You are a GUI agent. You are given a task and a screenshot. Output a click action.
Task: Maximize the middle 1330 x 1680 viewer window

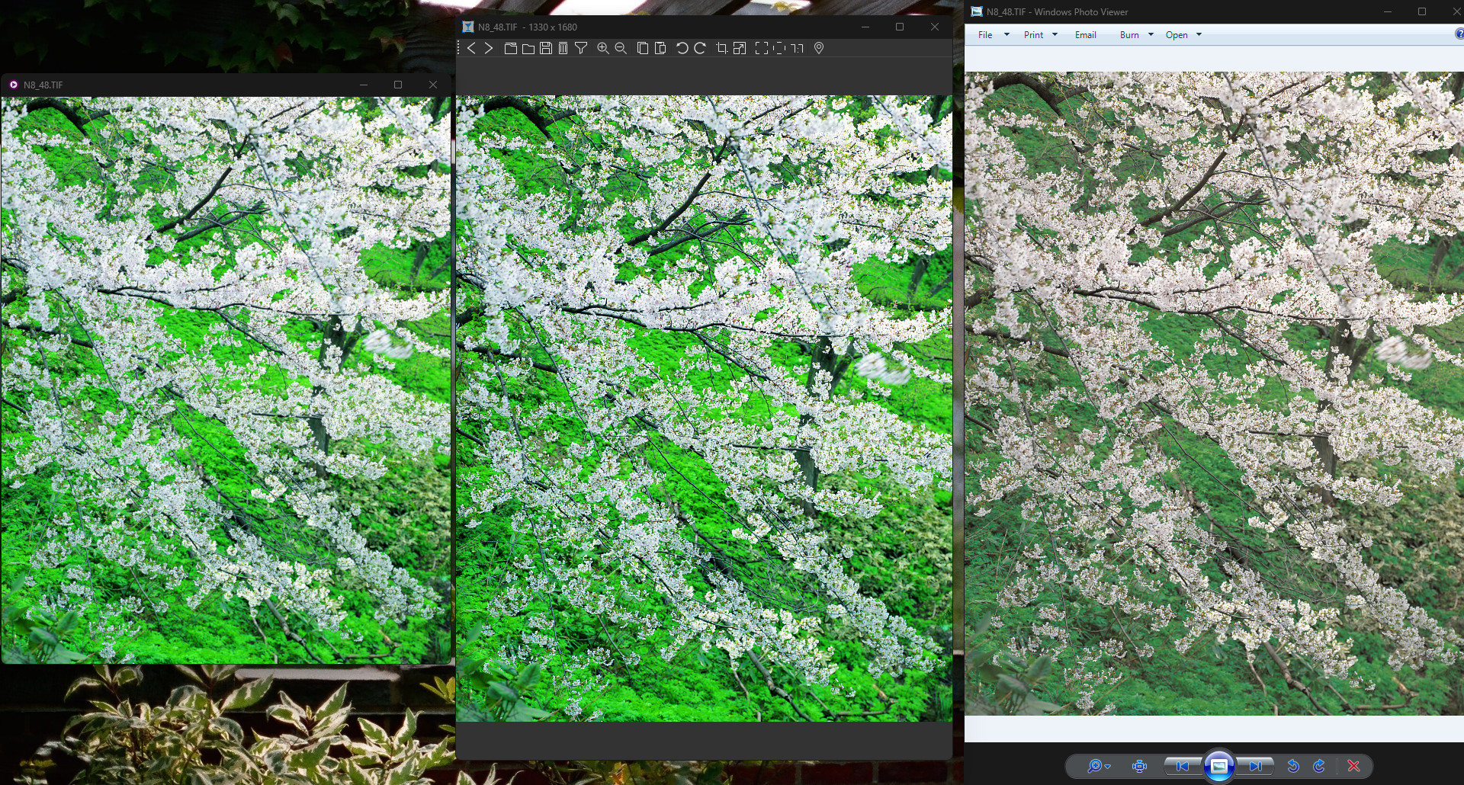coord(900,27)
